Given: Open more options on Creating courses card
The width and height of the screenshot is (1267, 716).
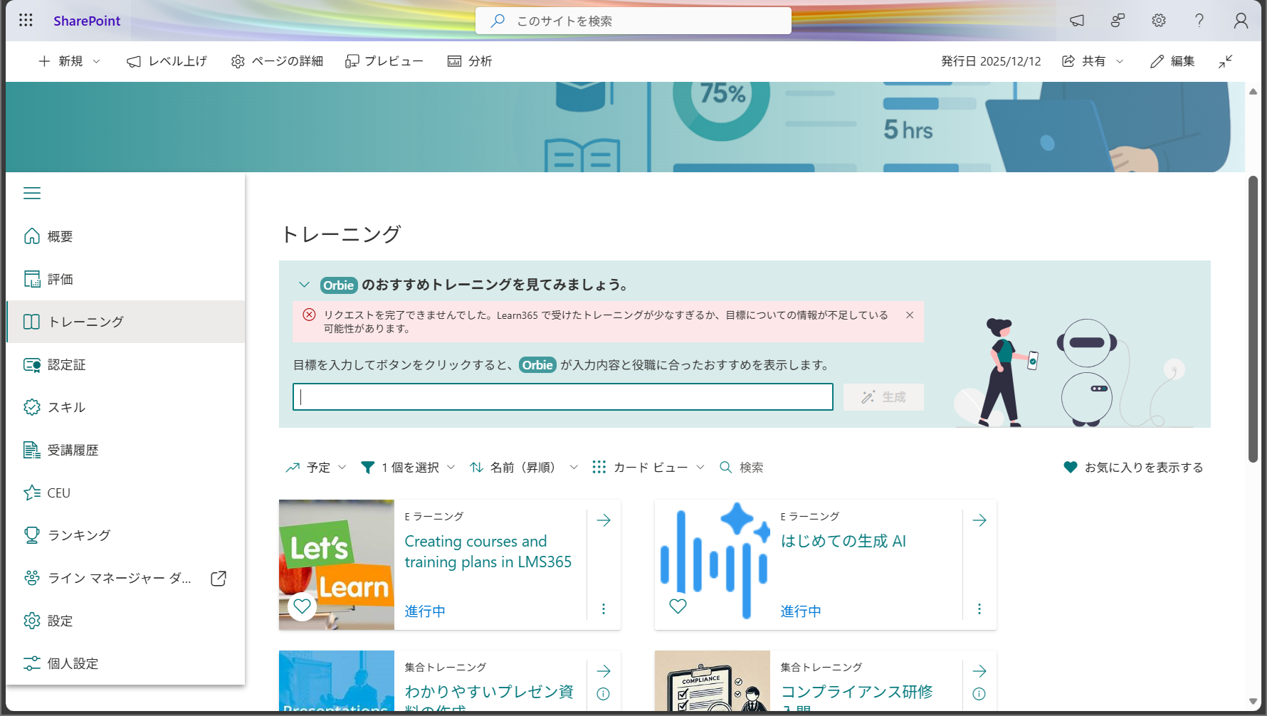Looking at the screenshot, I should 604,609.
